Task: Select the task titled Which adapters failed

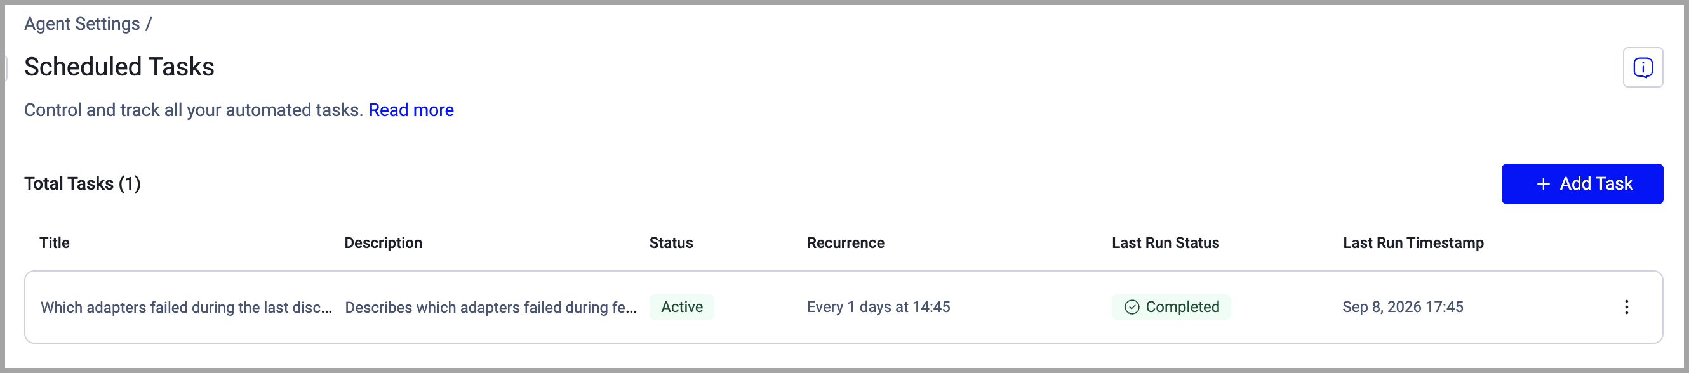Action: point(186,308)
